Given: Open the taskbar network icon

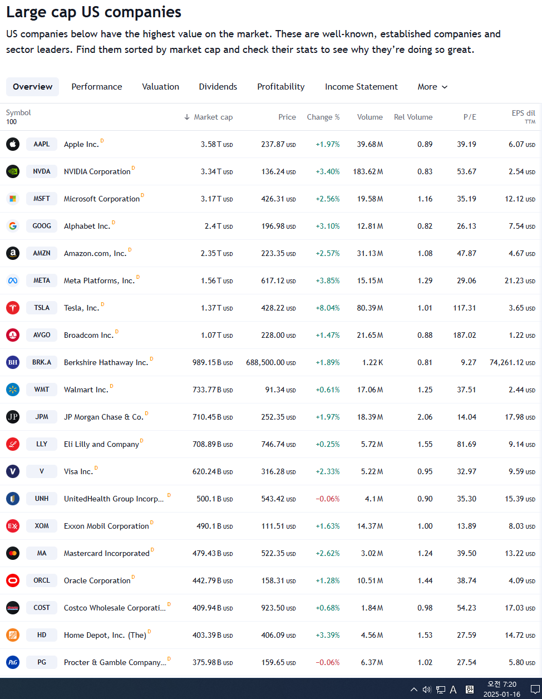Looking at the screenshot, I should coord(440,690).
